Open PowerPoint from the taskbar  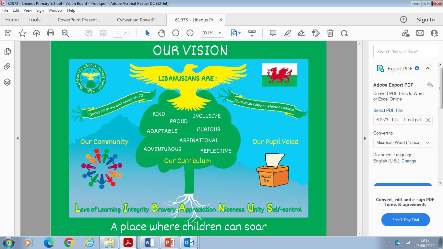169,243
